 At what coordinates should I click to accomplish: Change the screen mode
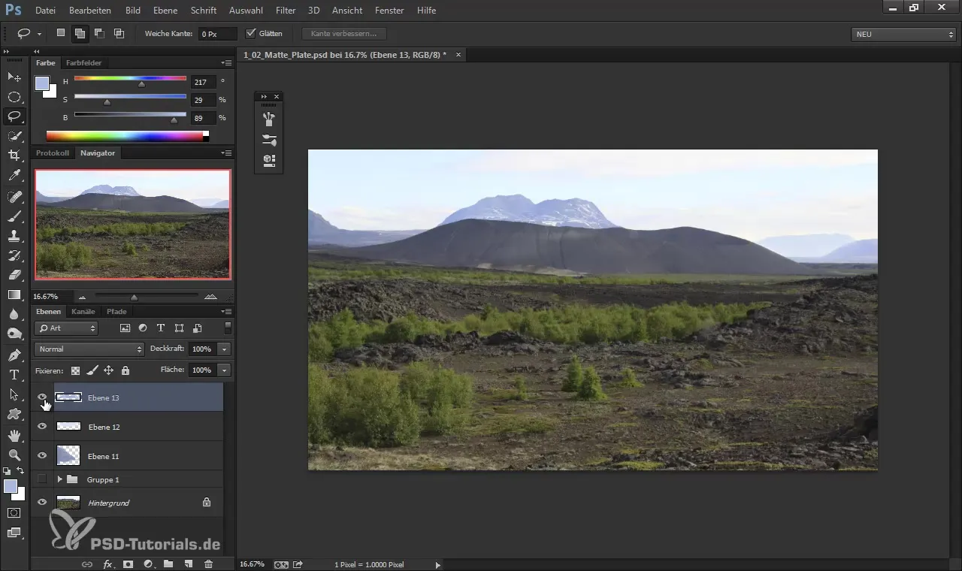pyautogui.click(x=14, y=533)
